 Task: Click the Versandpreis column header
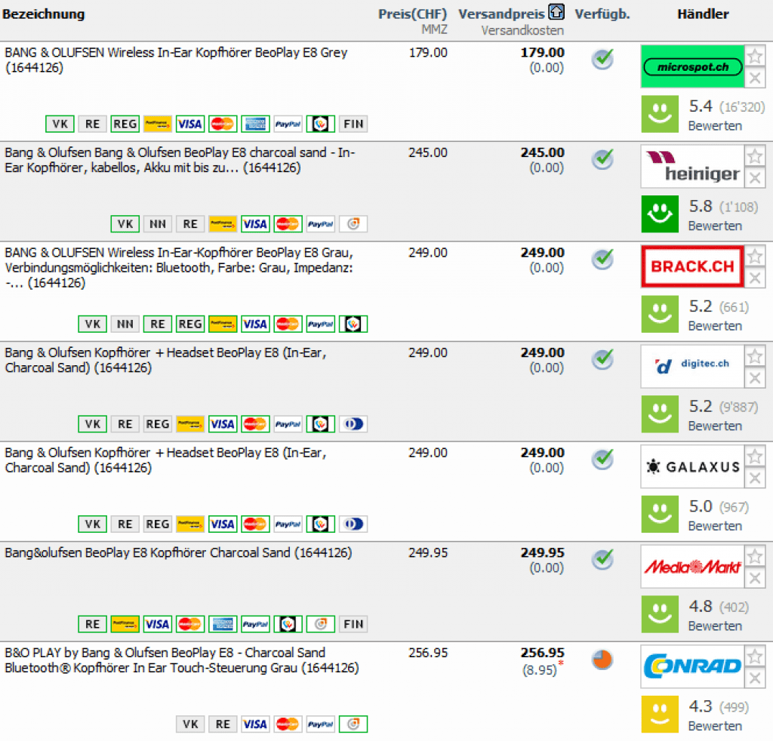[x=501, y=14]
